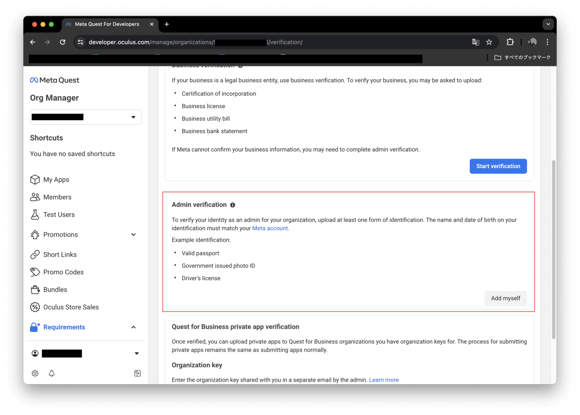Image resolution: width=580 pixels, height=415 pixels.
Task: Click the Short Links chain icon
Action: pyautogui.click(x=35, y=255)
